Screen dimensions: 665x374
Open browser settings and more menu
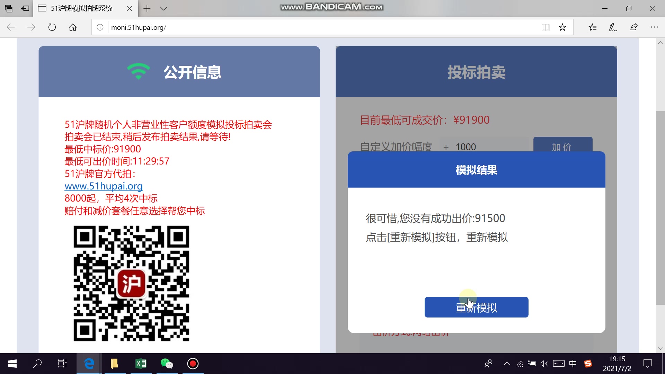point(654,27)
